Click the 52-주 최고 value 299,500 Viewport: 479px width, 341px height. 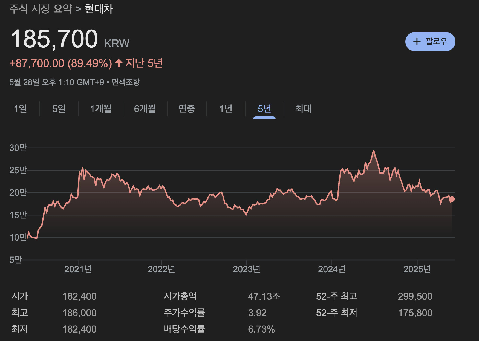point(415,296)
